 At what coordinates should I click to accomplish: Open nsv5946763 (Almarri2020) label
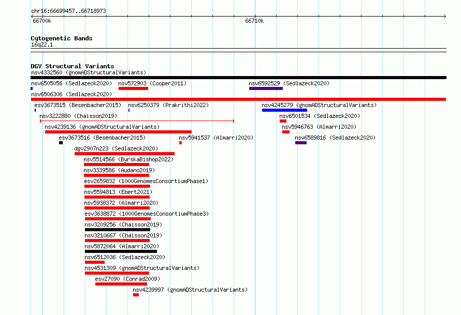pos(319,127)
